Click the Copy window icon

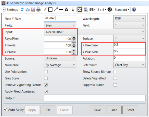[28, 10]
